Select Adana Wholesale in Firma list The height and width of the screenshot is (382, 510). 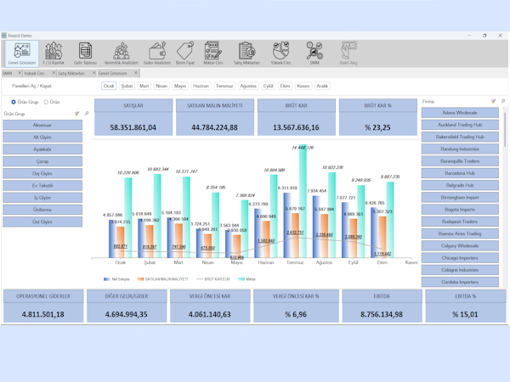coord(460,113)
